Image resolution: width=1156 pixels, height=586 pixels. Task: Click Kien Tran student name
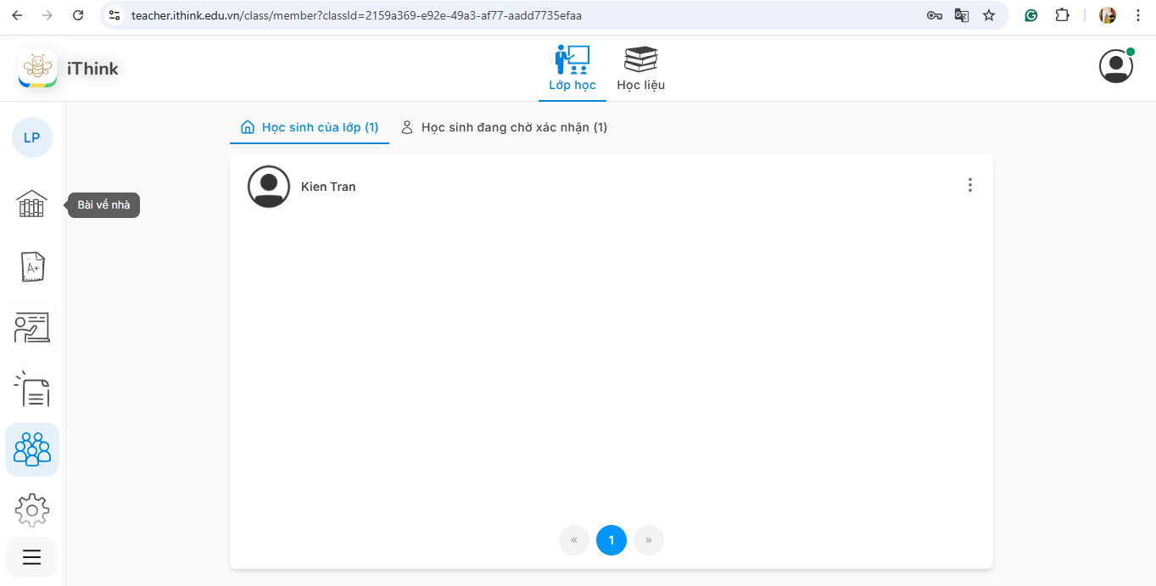(328, 187)
